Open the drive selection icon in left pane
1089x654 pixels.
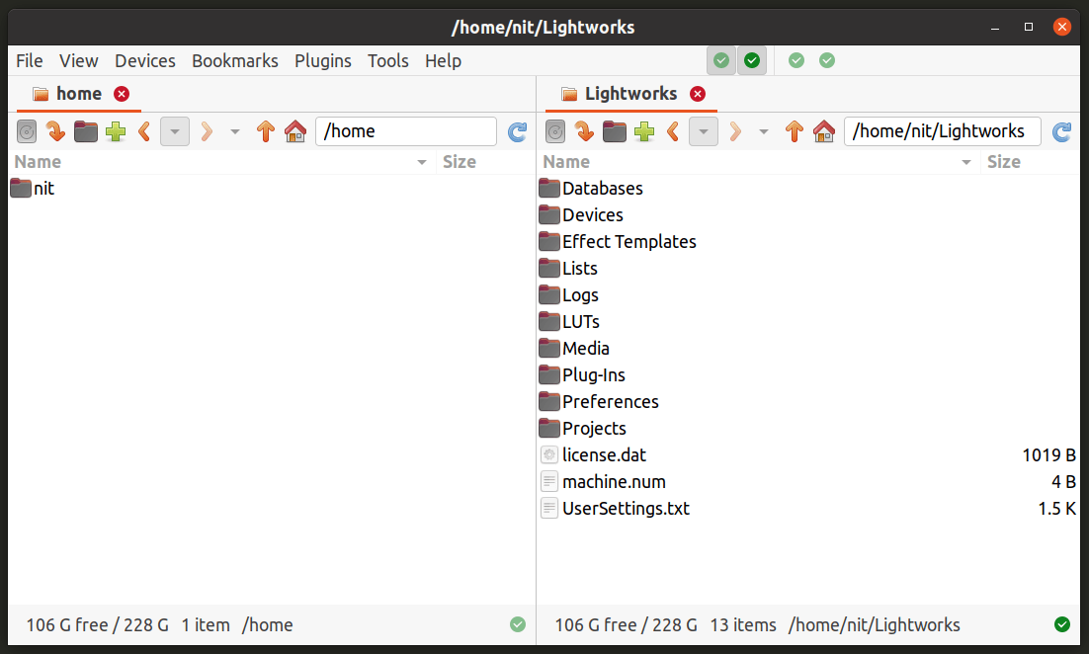[x=27, y=130]
